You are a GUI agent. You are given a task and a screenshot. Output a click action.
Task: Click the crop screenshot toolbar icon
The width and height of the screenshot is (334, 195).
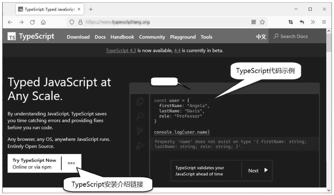pyautogui.click(x=291, y=23)
